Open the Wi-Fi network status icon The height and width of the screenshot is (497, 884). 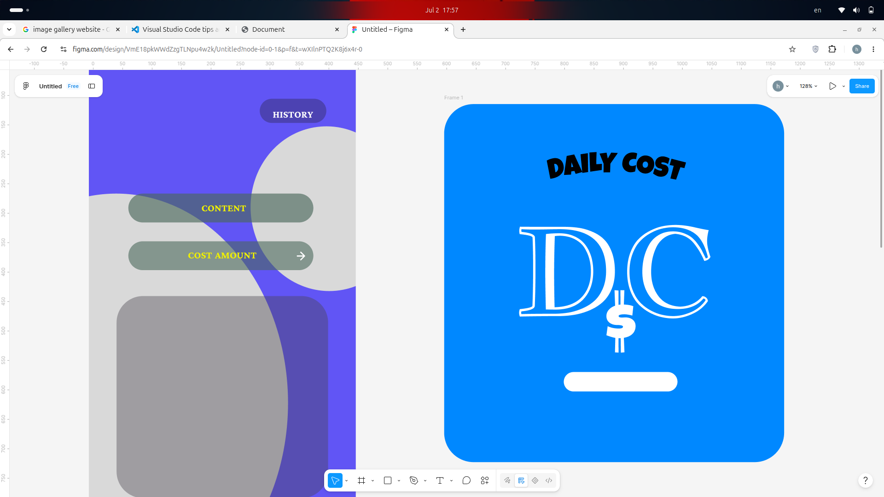[842, 10]
